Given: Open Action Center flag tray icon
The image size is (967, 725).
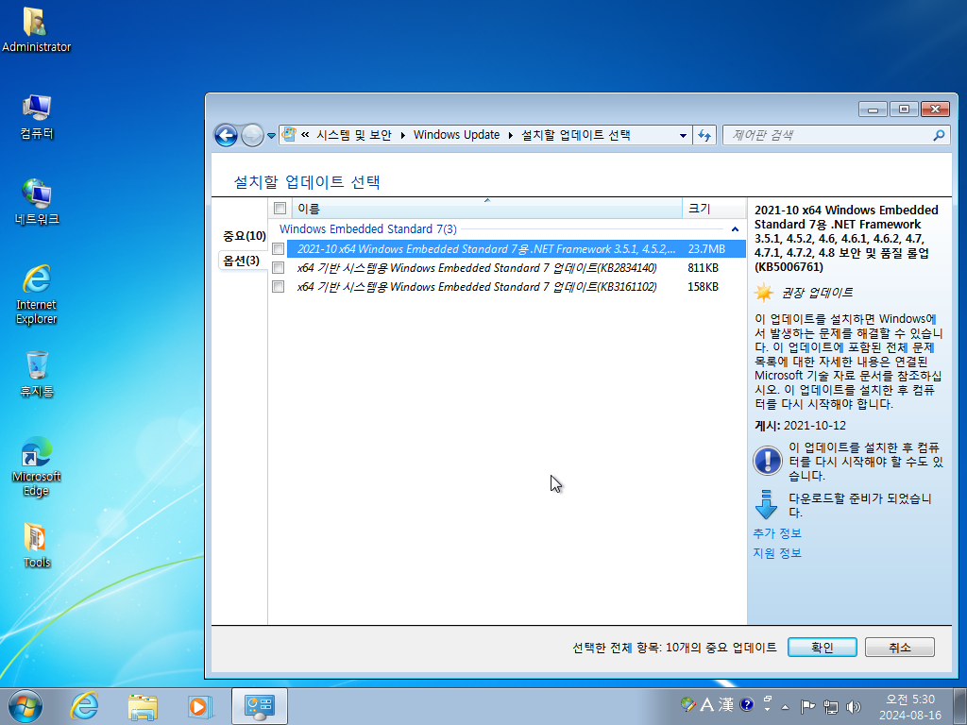Looking at the screenshot, I should [807, 706].
